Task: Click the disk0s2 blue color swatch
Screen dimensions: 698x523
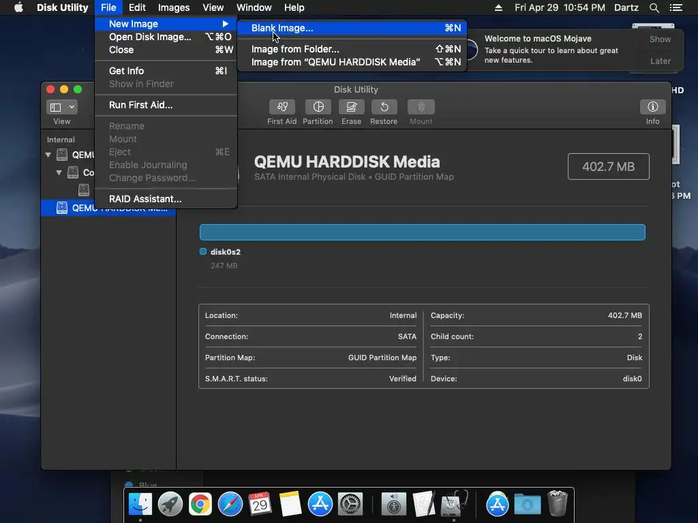Action: pyautogui.click(x=203, y=252)
